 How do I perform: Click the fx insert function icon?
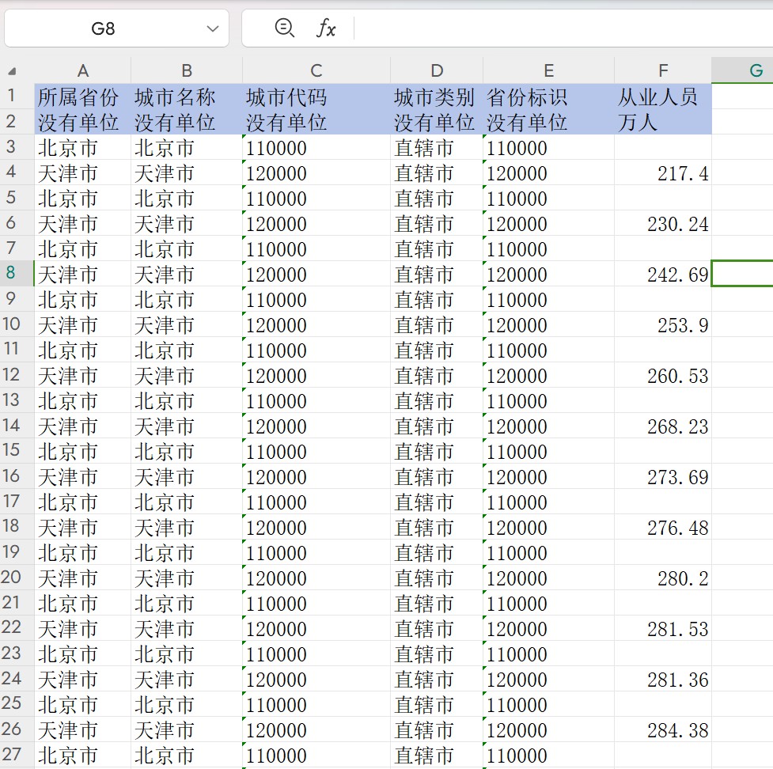click(325, 28)
